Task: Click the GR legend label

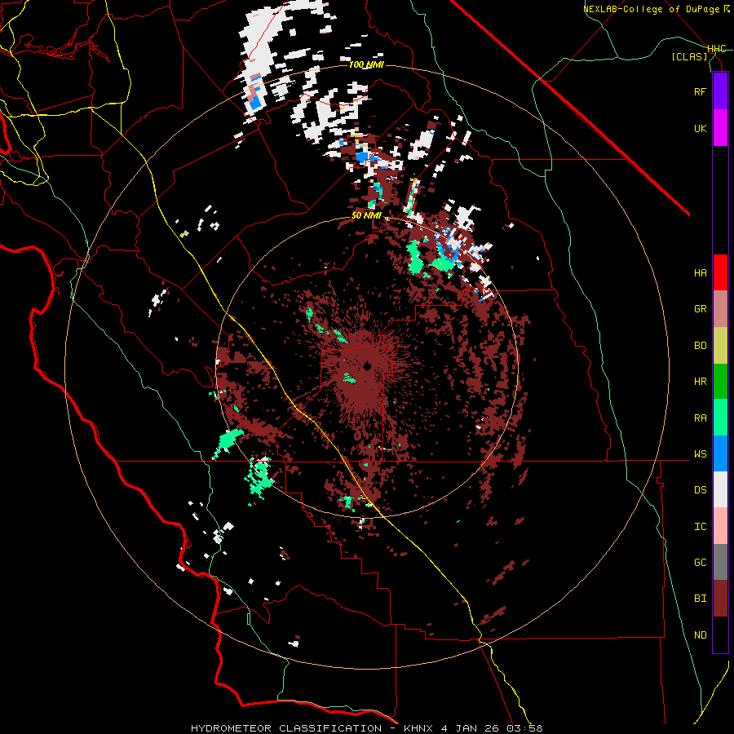Action: [700, 309]
